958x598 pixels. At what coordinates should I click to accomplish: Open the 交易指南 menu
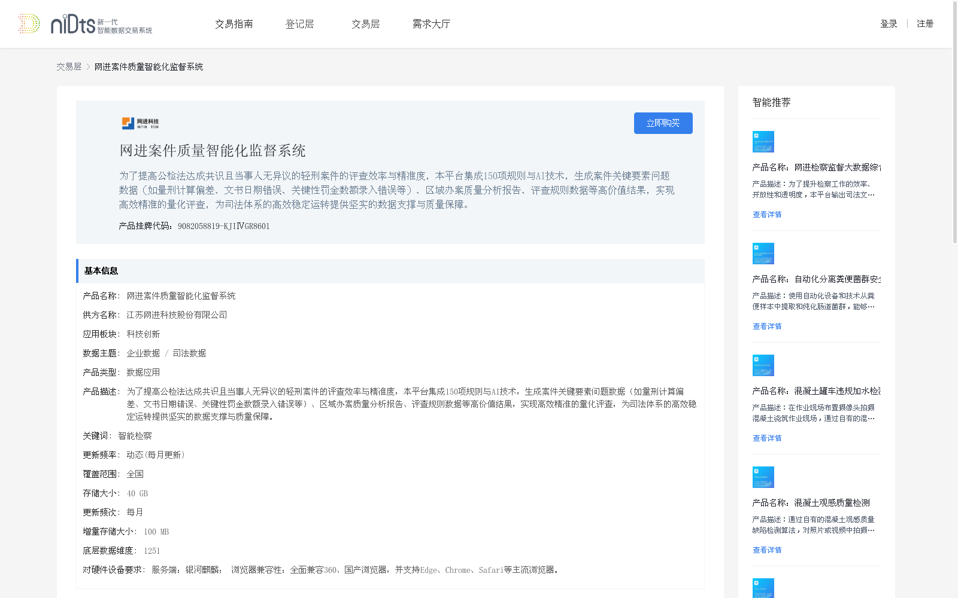pyautogui.click(x=234, y=24)
